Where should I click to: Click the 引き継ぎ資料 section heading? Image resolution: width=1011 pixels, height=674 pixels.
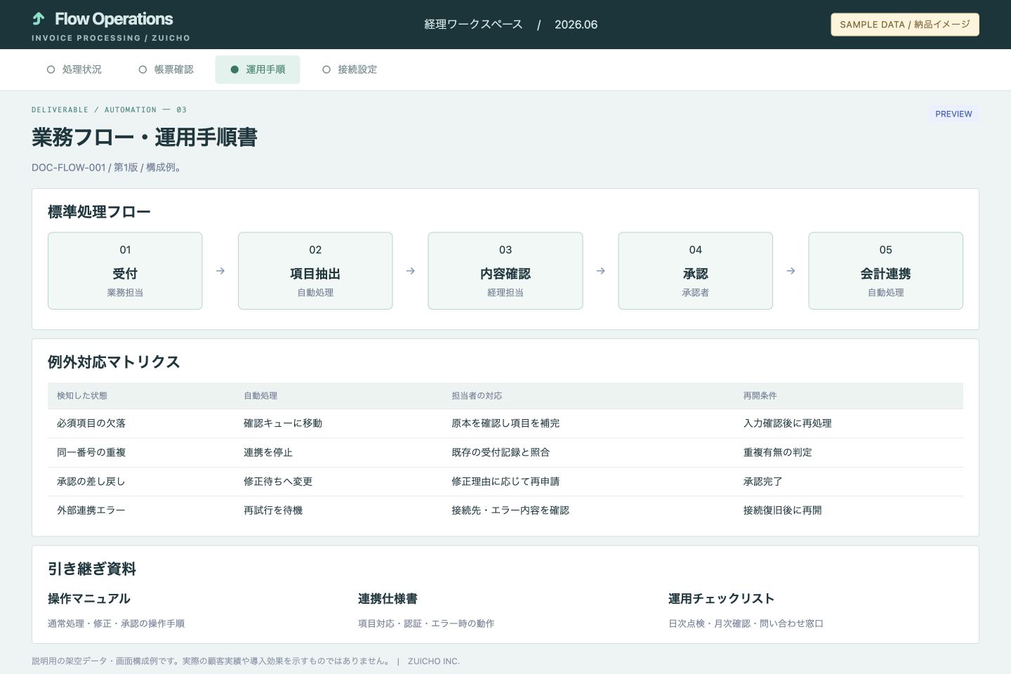(x=92, y=569)
